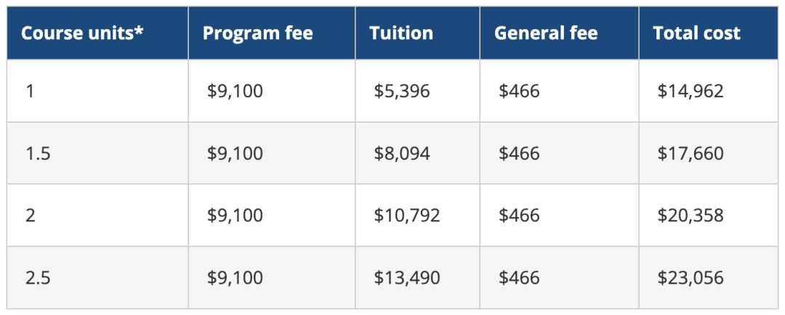Click the $10,792 tuition value

pos(407,216)
